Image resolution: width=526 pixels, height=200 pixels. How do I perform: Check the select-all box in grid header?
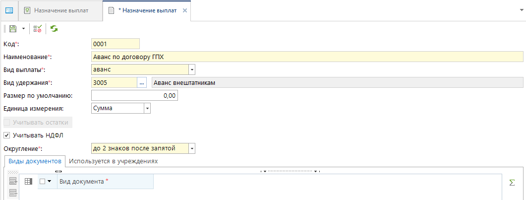43,182
